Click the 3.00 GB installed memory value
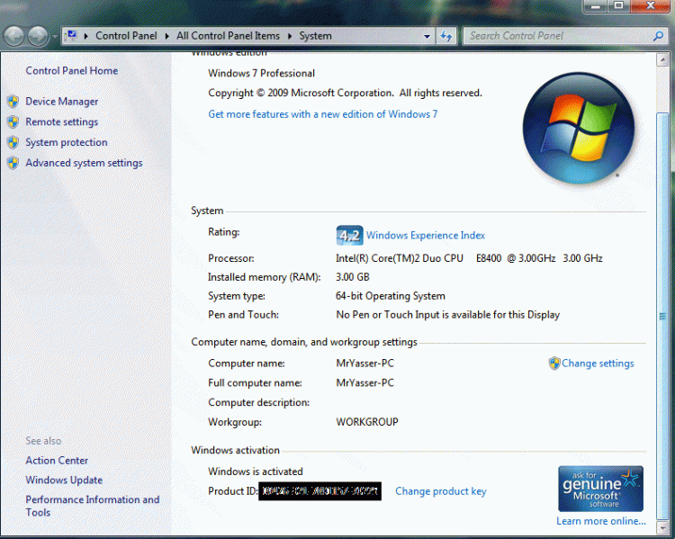Viewport: 675px width, 539px height. point(353,277)
